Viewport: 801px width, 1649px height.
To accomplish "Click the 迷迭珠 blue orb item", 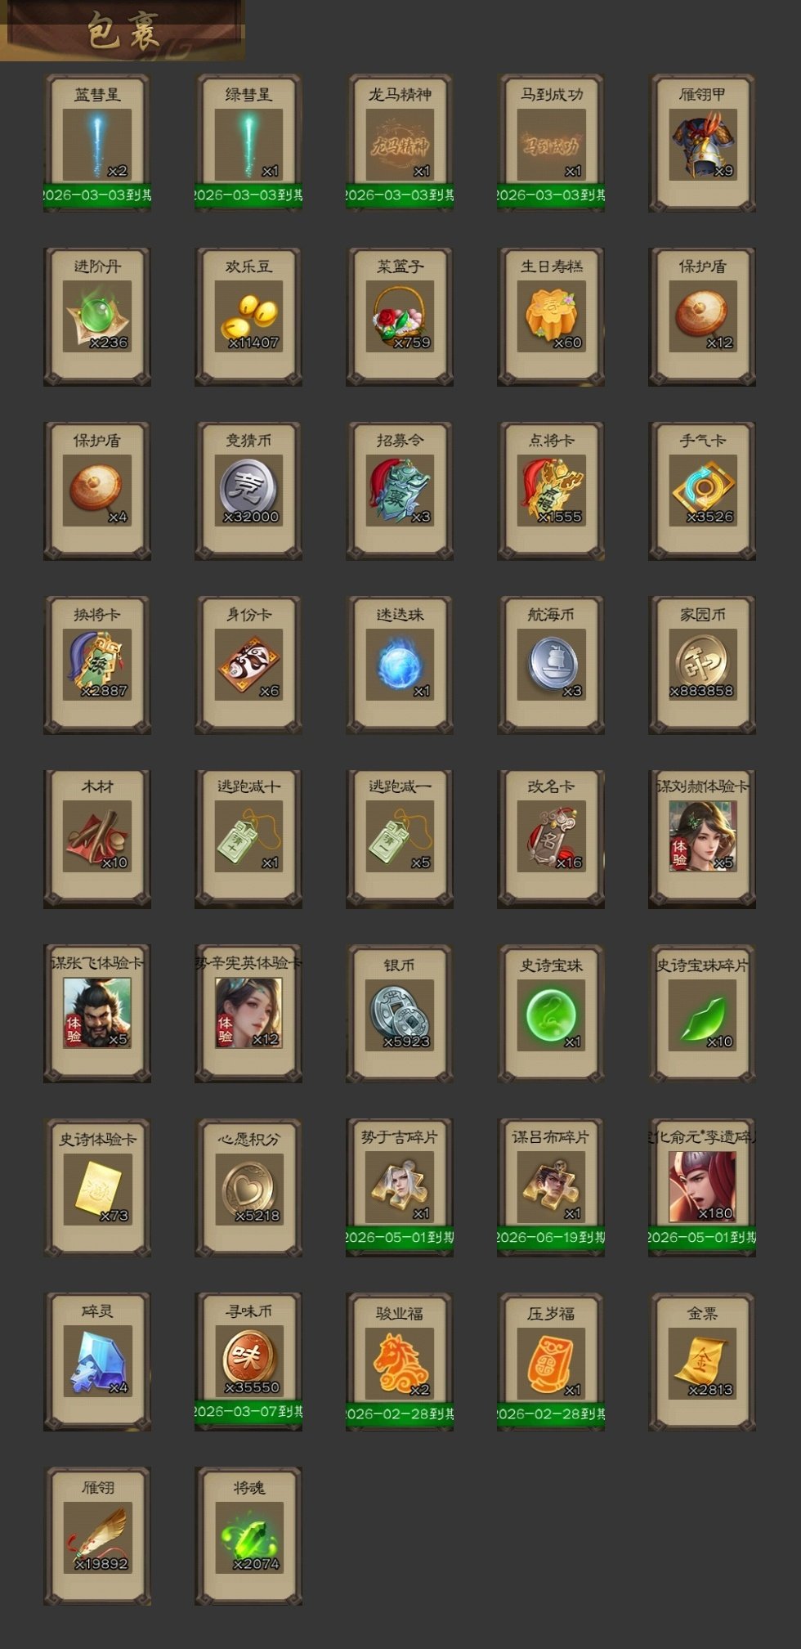I will (x=400, y=665).
